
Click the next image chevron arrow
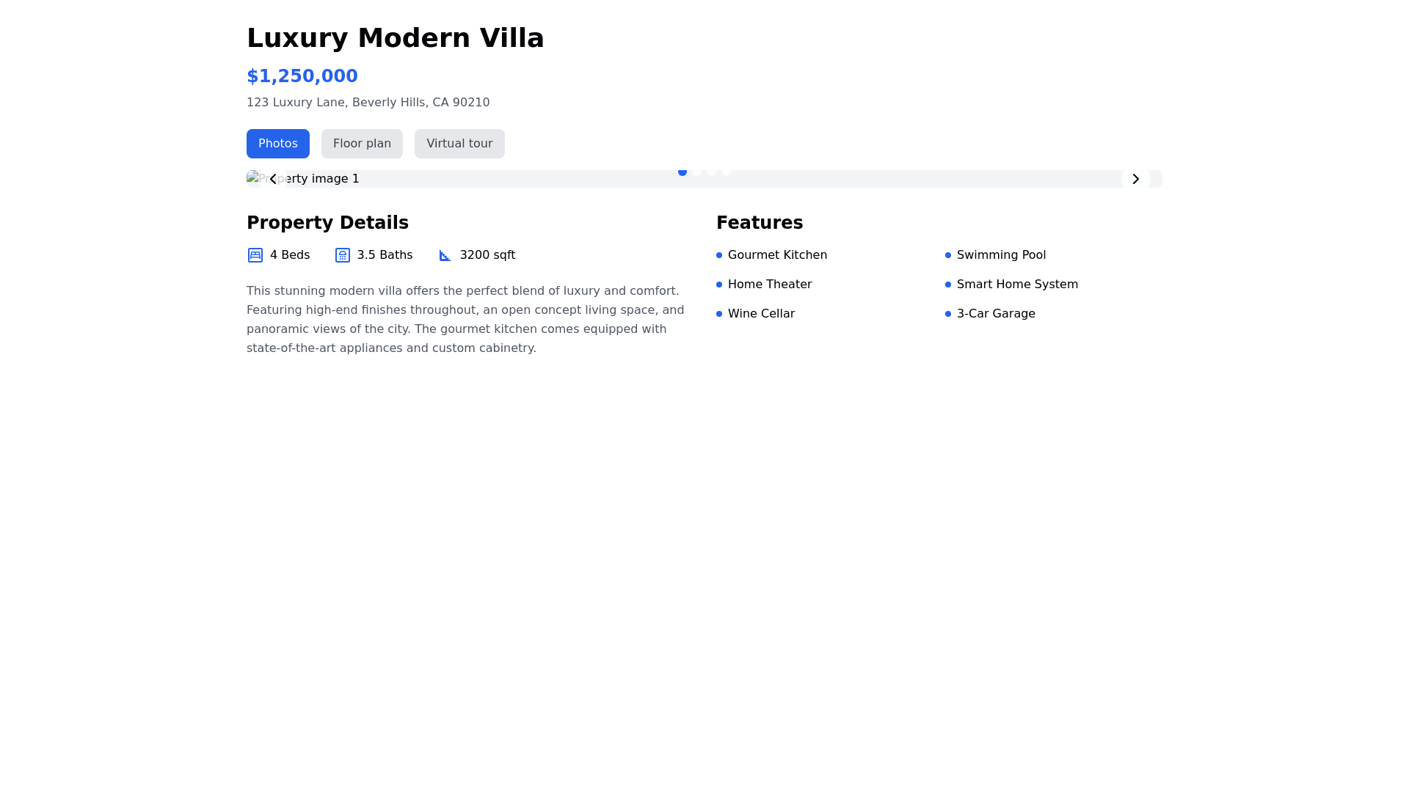point(1135,179)
